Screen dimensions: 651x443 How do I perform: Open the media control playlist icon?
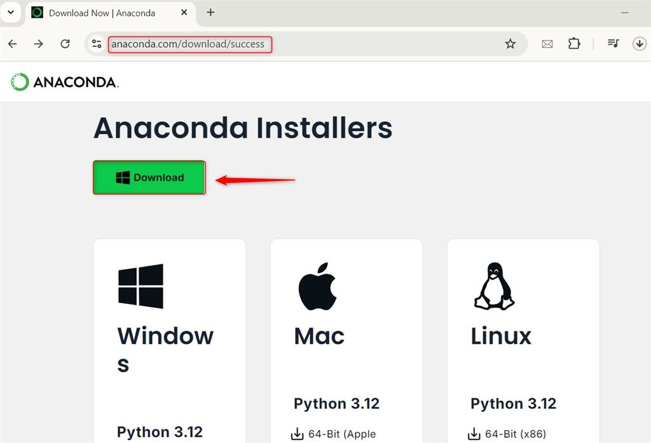pos(613,43)
